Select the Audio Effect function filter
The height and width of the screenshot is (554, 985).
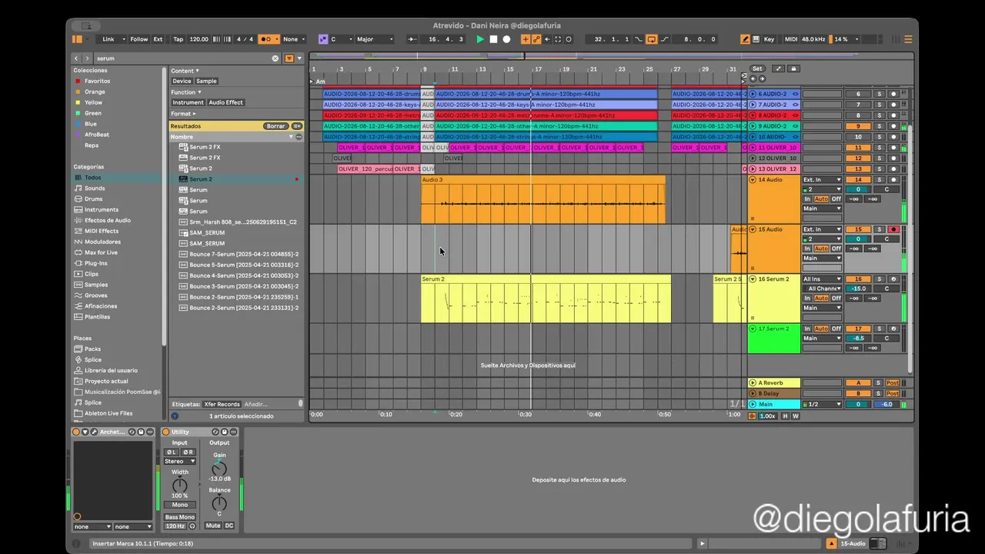[225, 102]
